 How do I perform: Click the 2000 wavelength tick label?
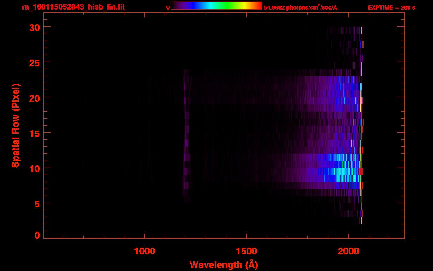coord(348,251)
